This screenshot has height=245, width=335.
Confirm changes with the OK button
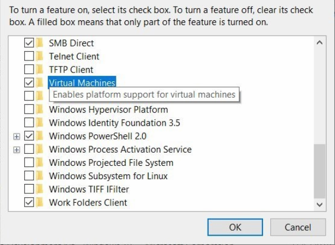235,227
